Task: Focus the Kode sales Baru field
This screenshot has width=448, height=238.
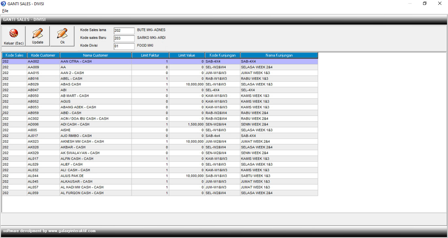Action: coord(124,39)
